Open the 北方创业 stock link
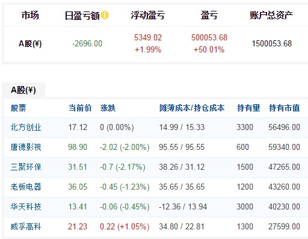Screen dimensions: 308x239 point(26,127)
